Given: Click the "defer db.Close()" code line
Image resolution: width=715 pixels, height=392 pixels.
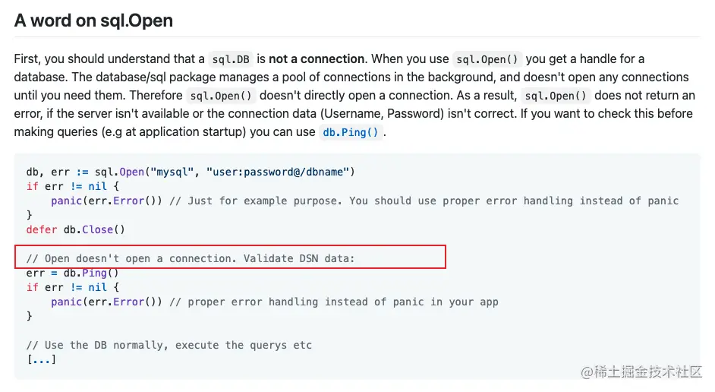Looking at the screenshot, I should click(75, 229).
